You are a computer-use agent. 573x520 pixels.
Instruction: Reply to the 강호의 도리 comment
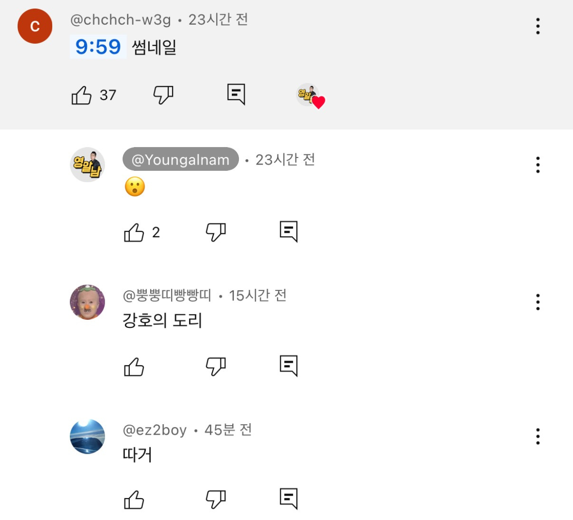288,365
